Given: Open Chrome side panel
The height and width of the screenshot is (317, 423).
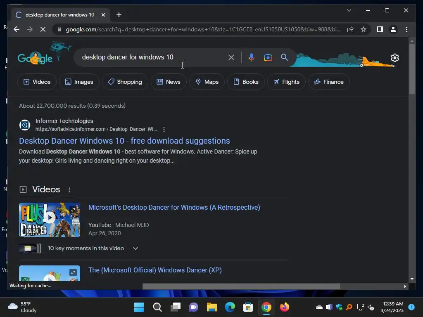Looking at the screenshot, I should [380, 29].
